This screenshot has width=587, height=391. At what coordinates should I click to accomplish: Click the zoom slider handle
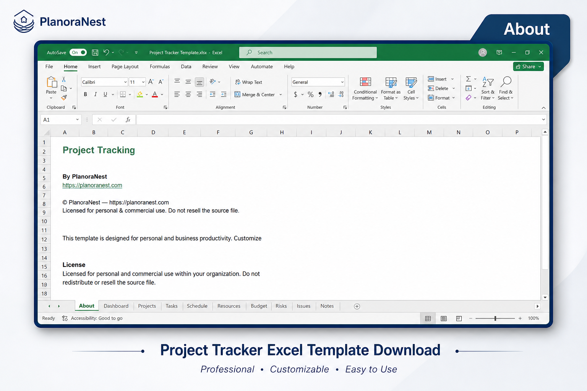point(495,318)
